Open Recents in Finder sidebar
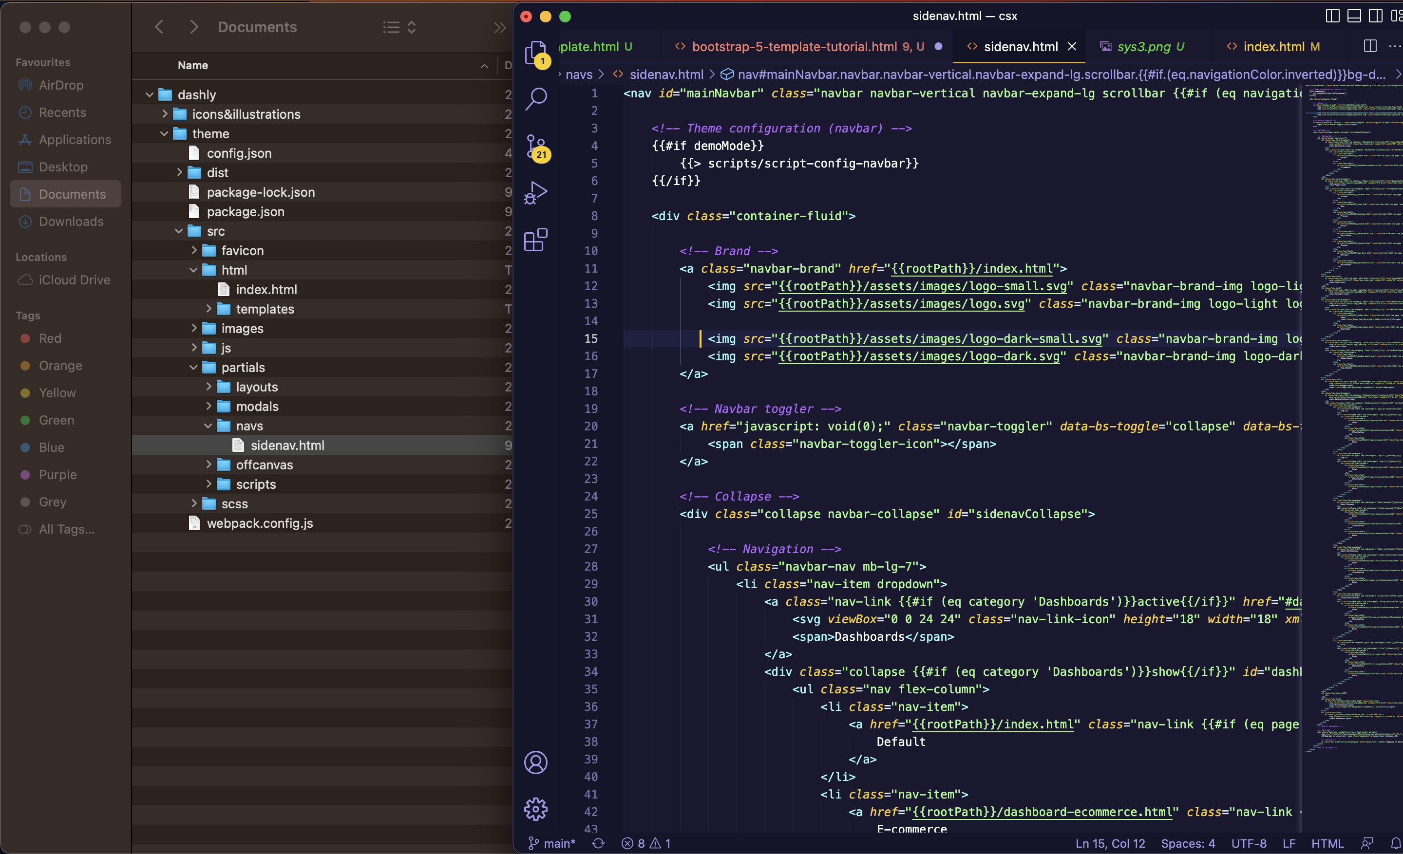1403x854 pixels. point(62,112)
